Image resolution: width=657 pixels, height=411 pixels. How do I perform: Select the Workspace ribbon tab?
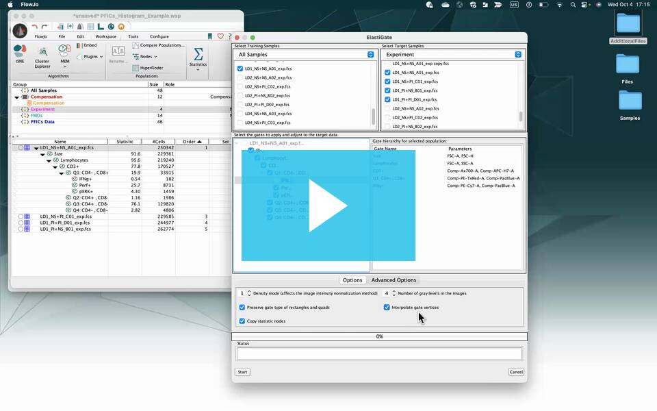[106, 36]
